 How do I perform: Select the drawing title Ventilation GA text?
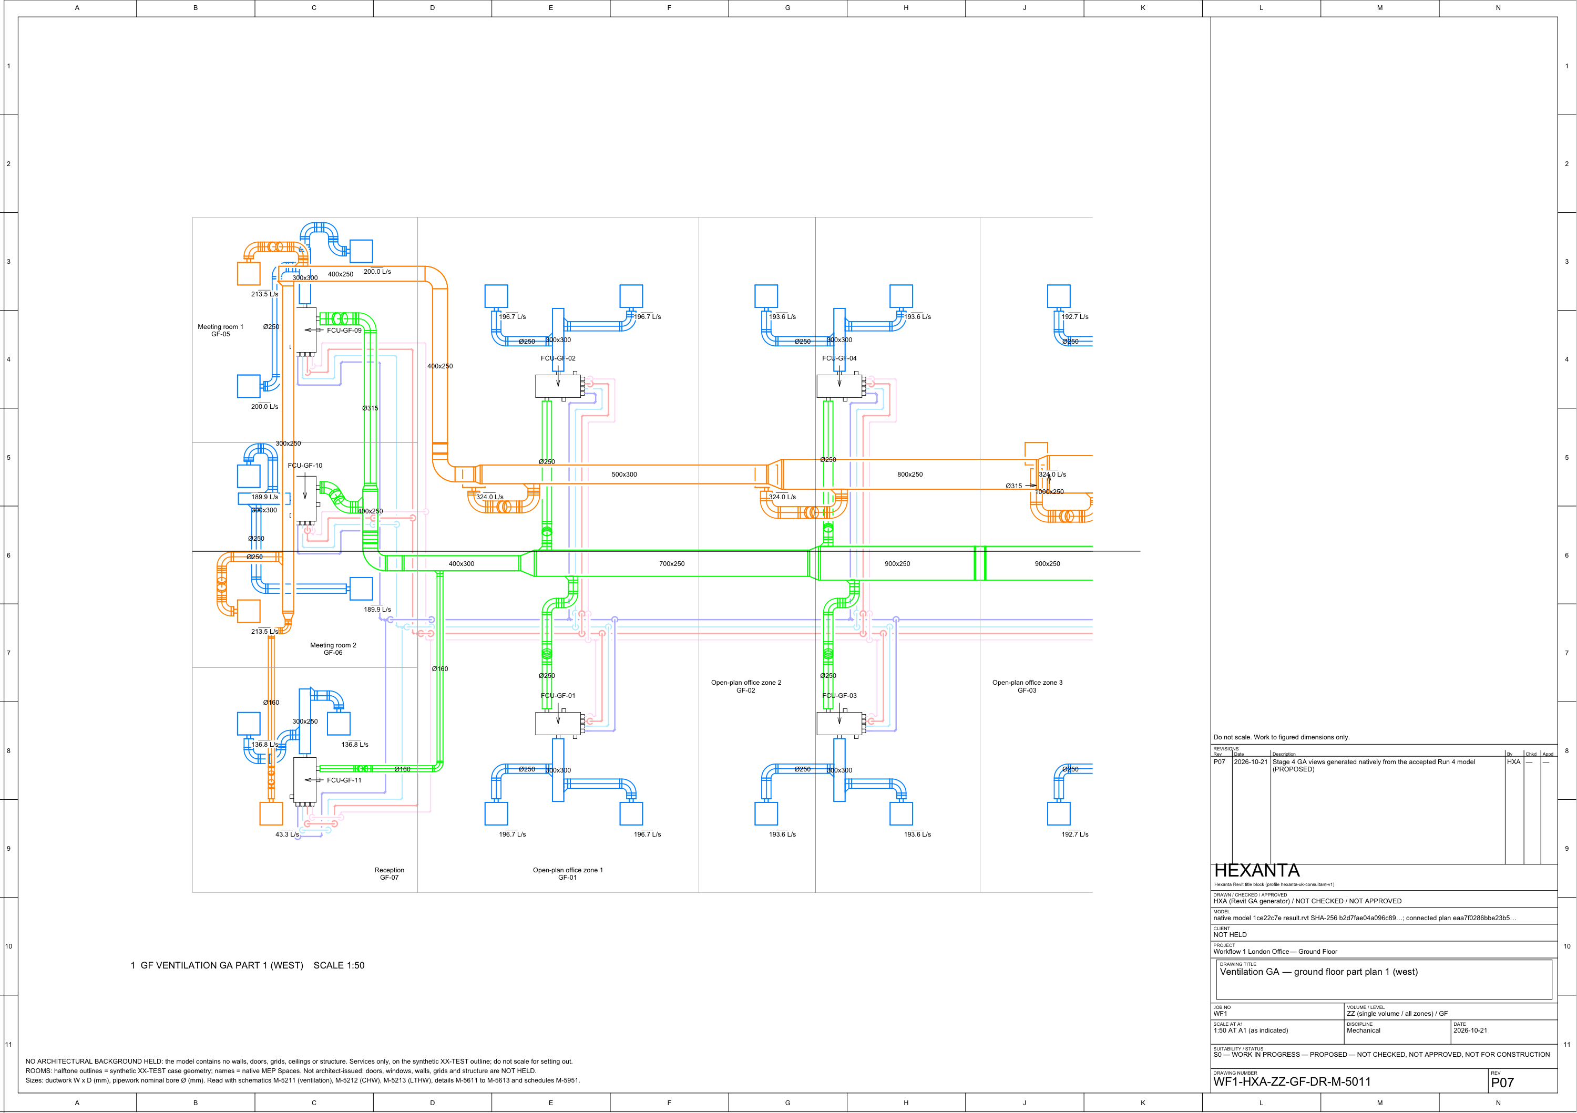coord(1319,972)
